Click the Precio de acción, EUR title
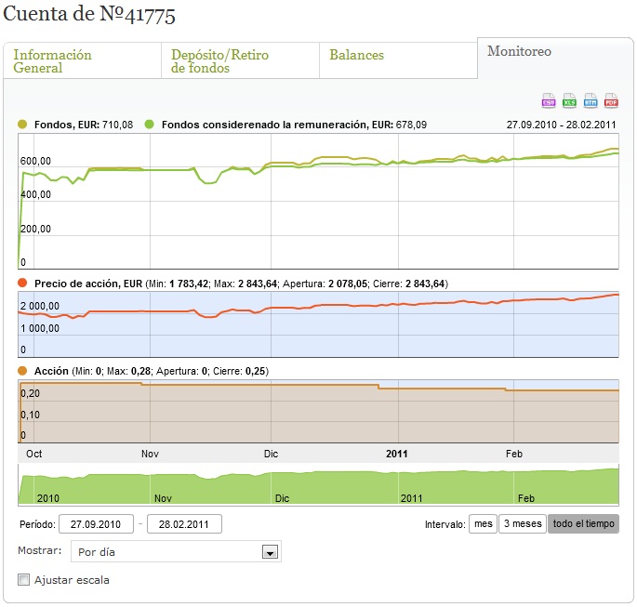This screenshot has height=607, width=637. (x=88, y=284)
